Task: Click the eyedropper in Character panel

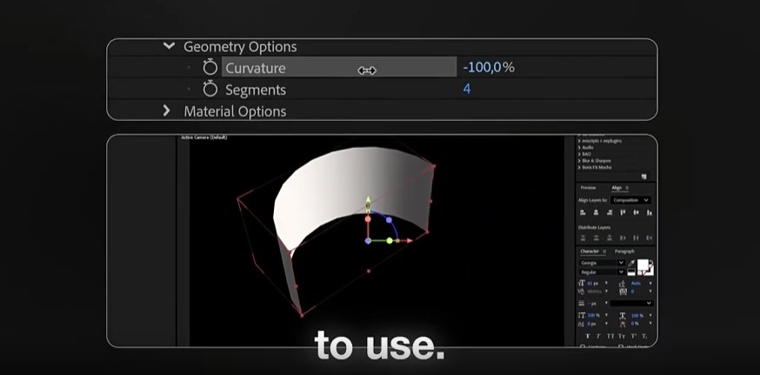Action: [x=632, y=263]
